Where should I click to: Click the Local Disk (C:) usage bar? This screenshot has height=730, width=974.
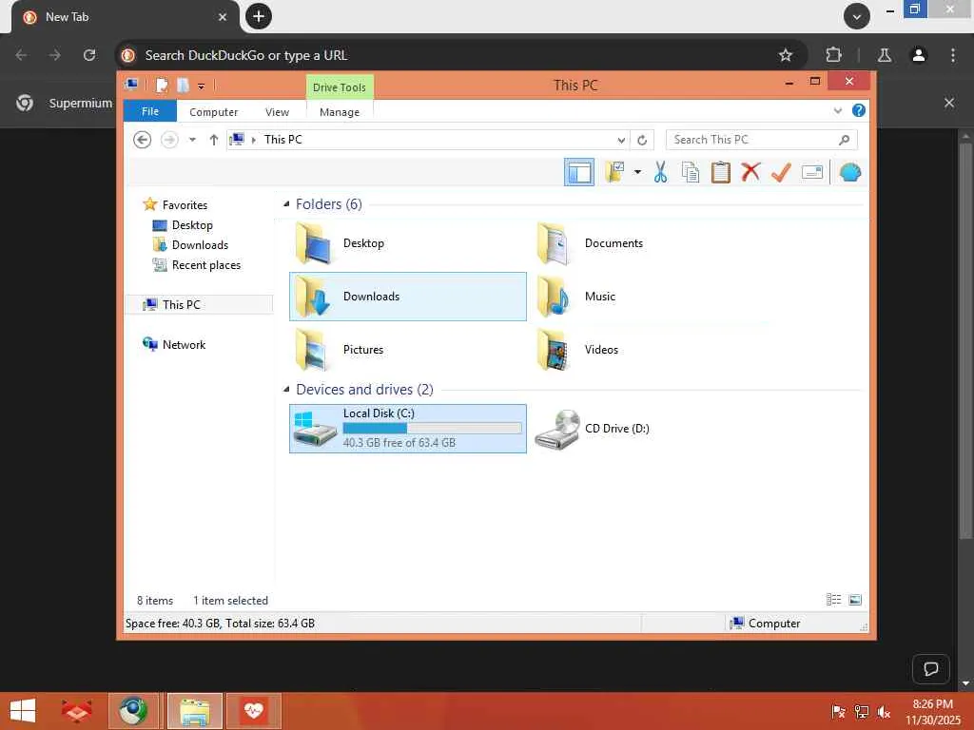(x=433, y=429)
